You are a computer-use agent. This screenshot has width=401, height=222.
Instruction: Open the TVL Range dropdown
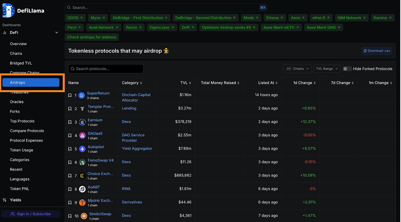327,69
